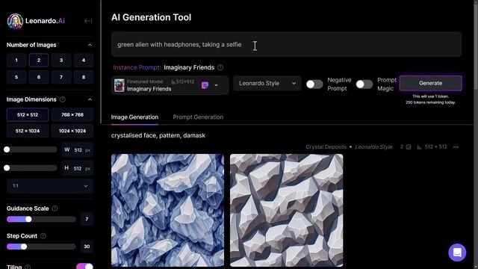Open the Guidance Scale help icon

click(55, 208)
